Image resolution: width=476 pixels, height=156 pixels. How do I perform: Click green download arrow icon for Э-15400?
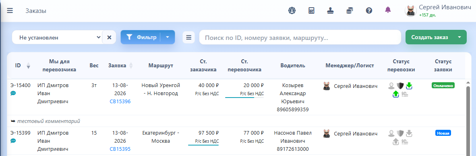click(409, 86)
